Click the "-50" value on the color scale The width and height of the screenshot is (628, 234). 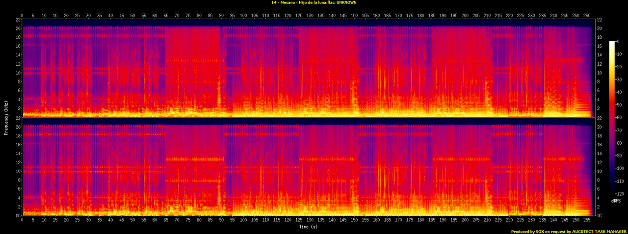pyautogui.click(x=619, y=105)
